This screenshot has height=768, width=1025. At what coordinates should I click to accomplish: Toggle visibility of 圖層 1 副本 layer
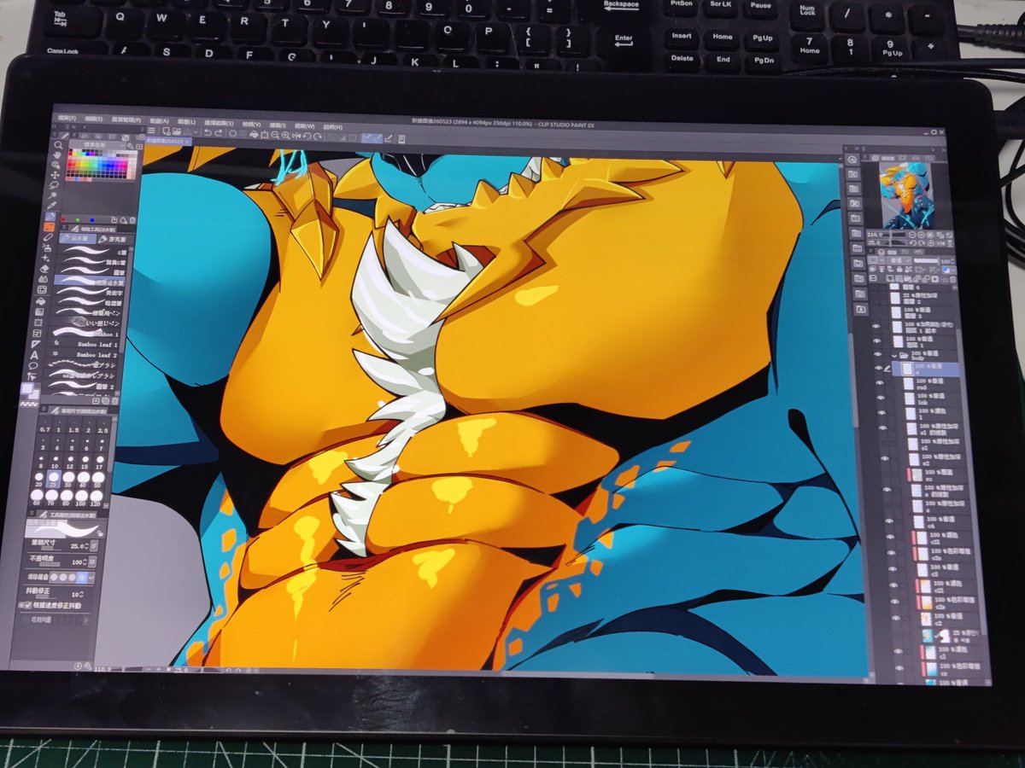pos(876,326)
